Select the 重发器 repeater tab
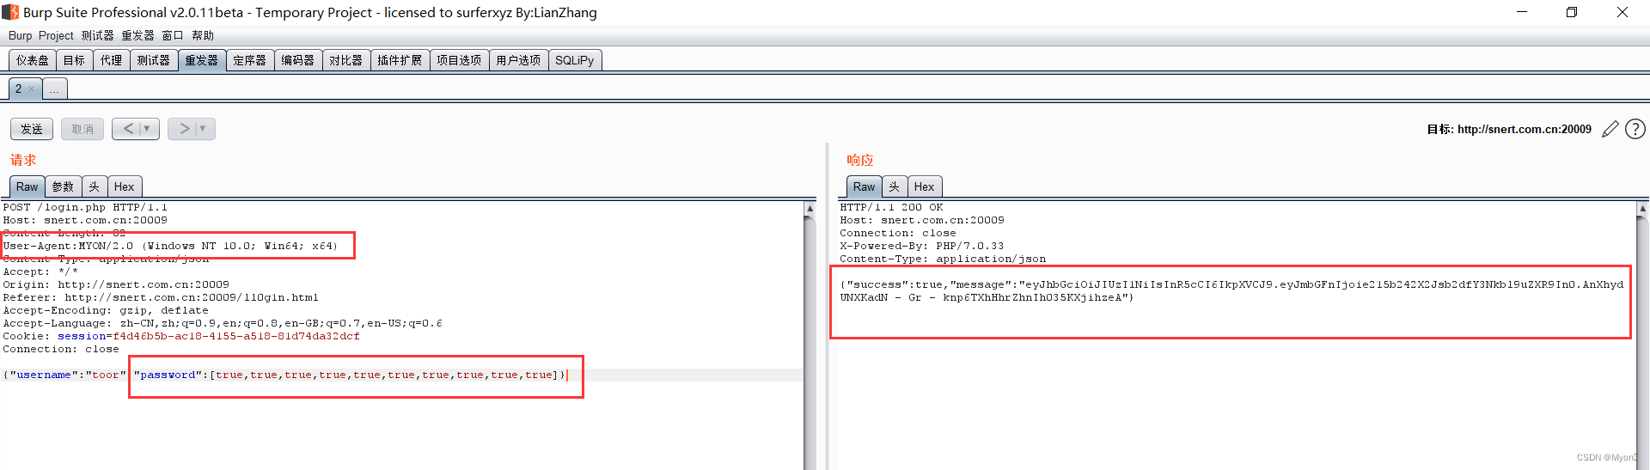This screenshot has height=470, width=1650. (x=202, y=60)
